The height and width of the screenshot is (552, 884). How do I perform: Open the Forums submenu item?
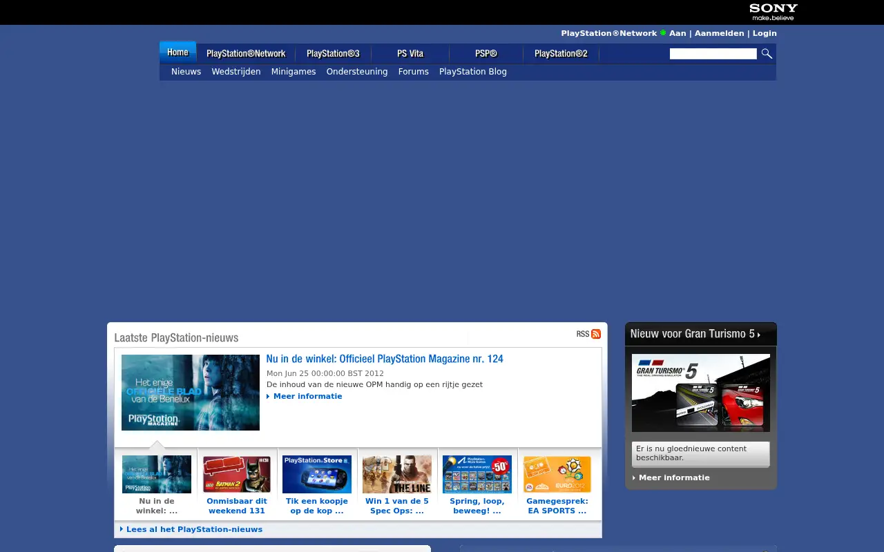coord(414,72)
